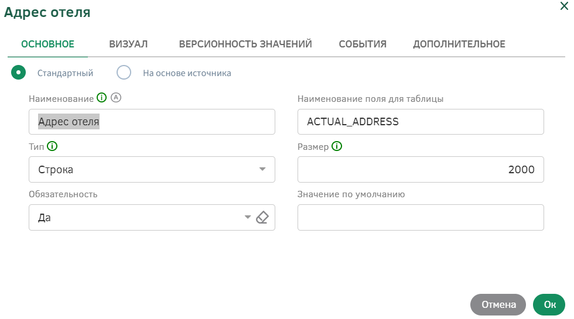The height and width of the screenshot is (319, 574).
Task: Open the Тип dropdown showing Строка
Action: tap(152, 169)
